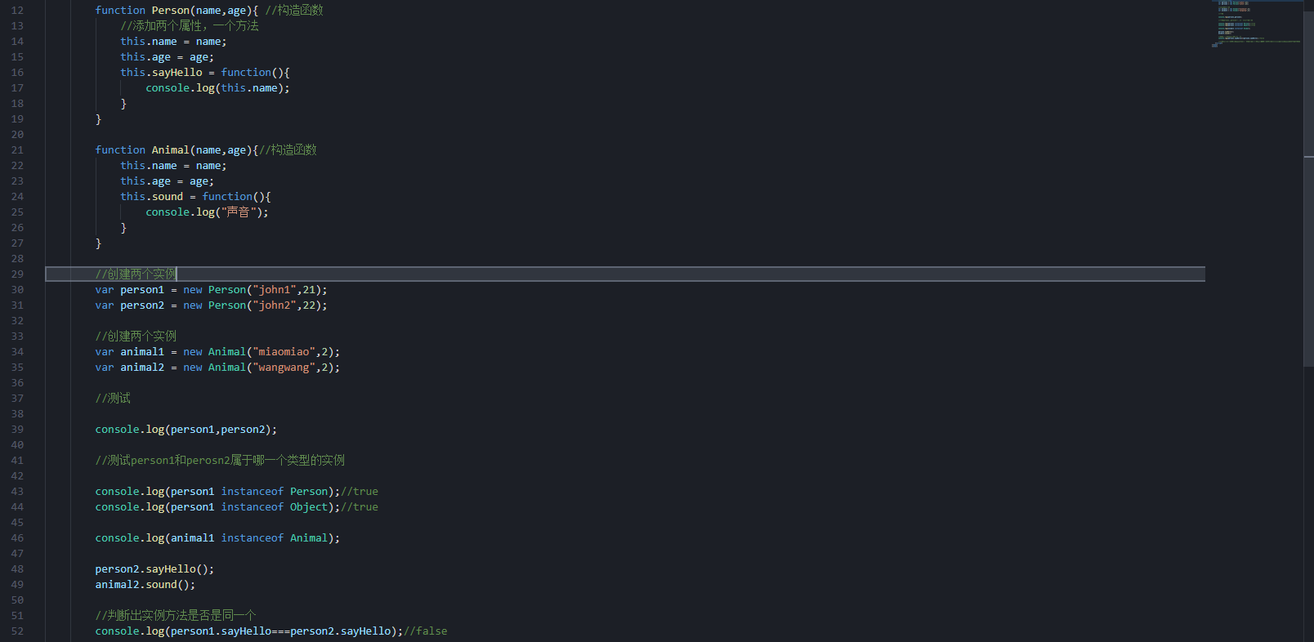Screen dimensions: 1314x642
Task: Click the "john1" string literal
Action: (275, 290)
